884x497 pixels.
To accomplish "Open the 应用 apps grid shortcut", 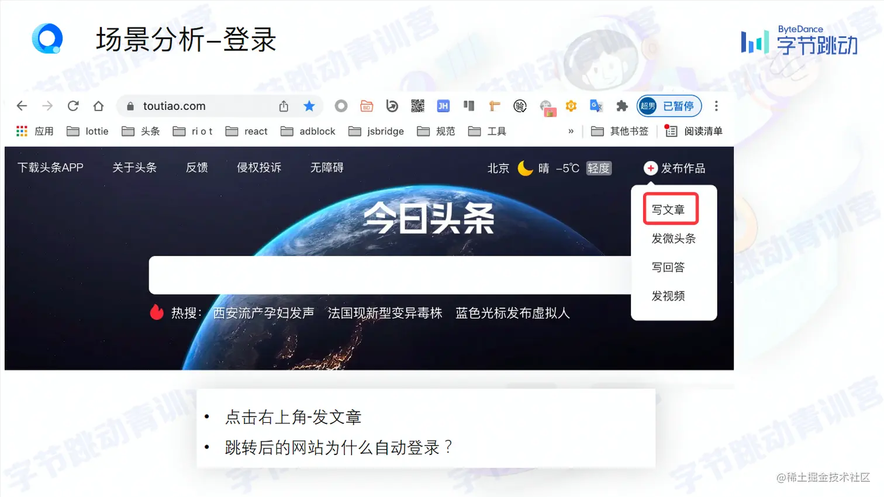I will [x=34, y=131].
